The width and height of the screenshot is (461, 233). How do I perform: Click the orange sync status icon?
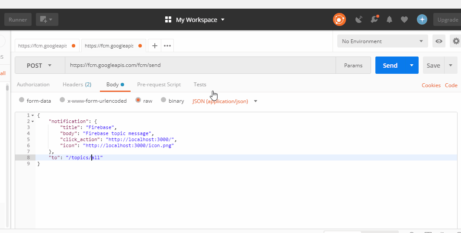pos(339,19)
